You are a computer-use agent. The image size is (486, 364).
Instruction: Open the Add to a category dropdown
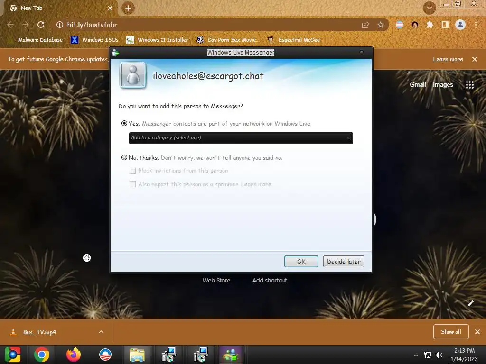click(x=241, y=138)
